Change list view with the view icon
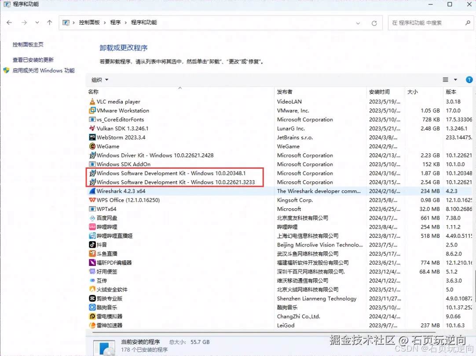 click(x=445, y=80)
